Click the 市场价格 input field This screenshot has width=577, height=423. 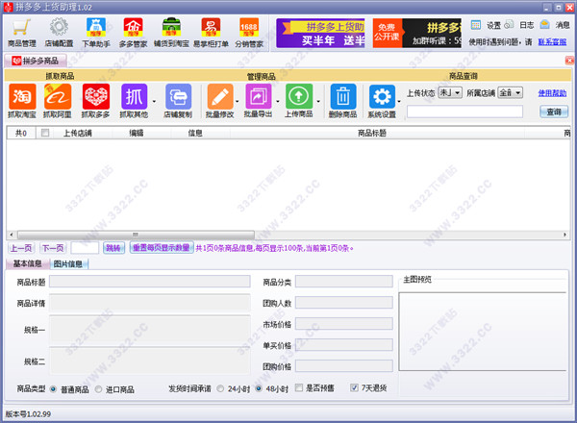[x=344, y=324]
